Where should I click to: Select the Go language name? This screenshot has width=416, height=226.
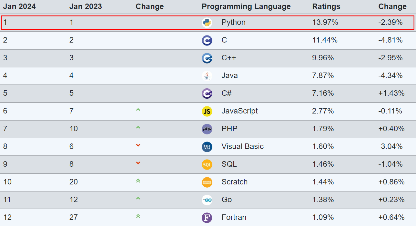click(227, 200)
